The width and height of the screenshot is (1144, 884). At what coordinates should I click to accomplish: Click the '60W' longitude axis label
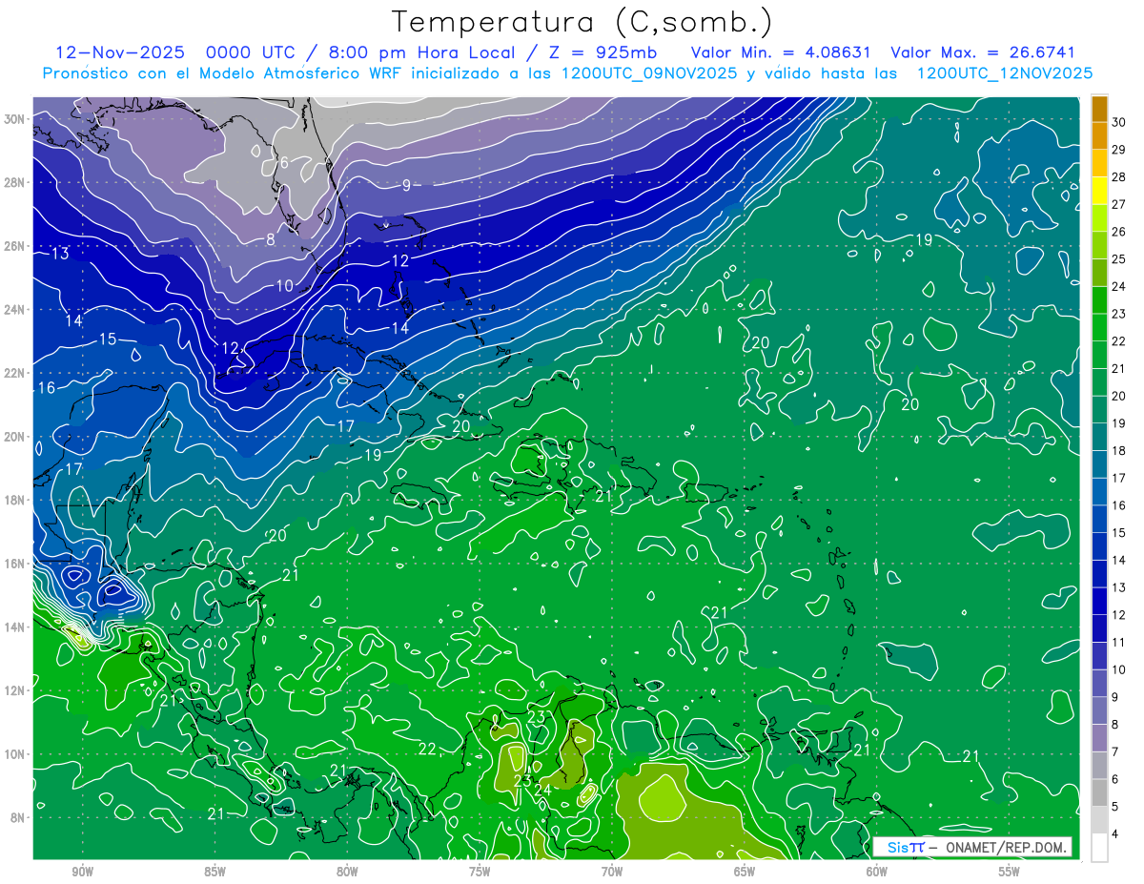(x=877, y=872)
